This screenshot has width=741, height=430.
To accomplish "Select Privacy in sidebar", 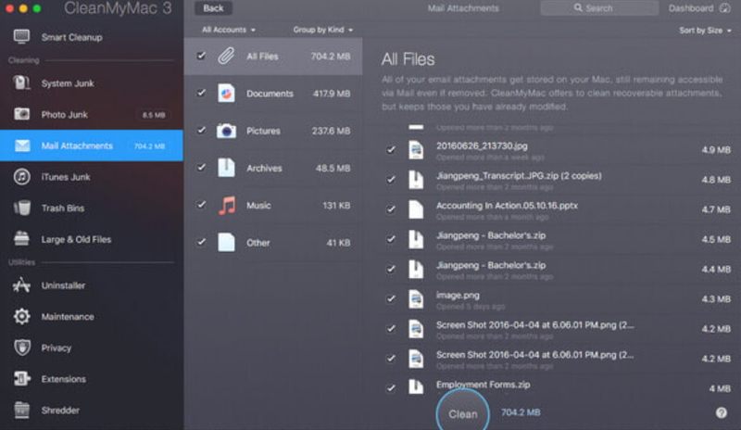I will coord(91,348).
